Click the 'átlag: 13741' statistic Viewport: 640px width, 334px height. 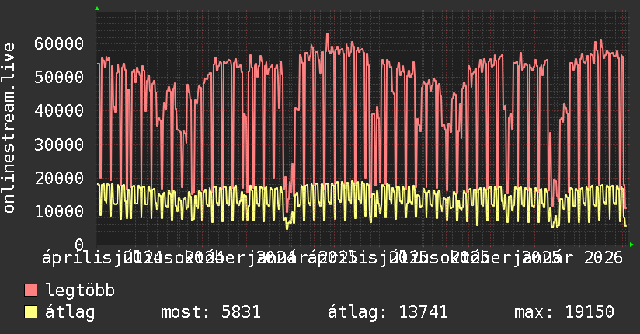tap(388, 312)
